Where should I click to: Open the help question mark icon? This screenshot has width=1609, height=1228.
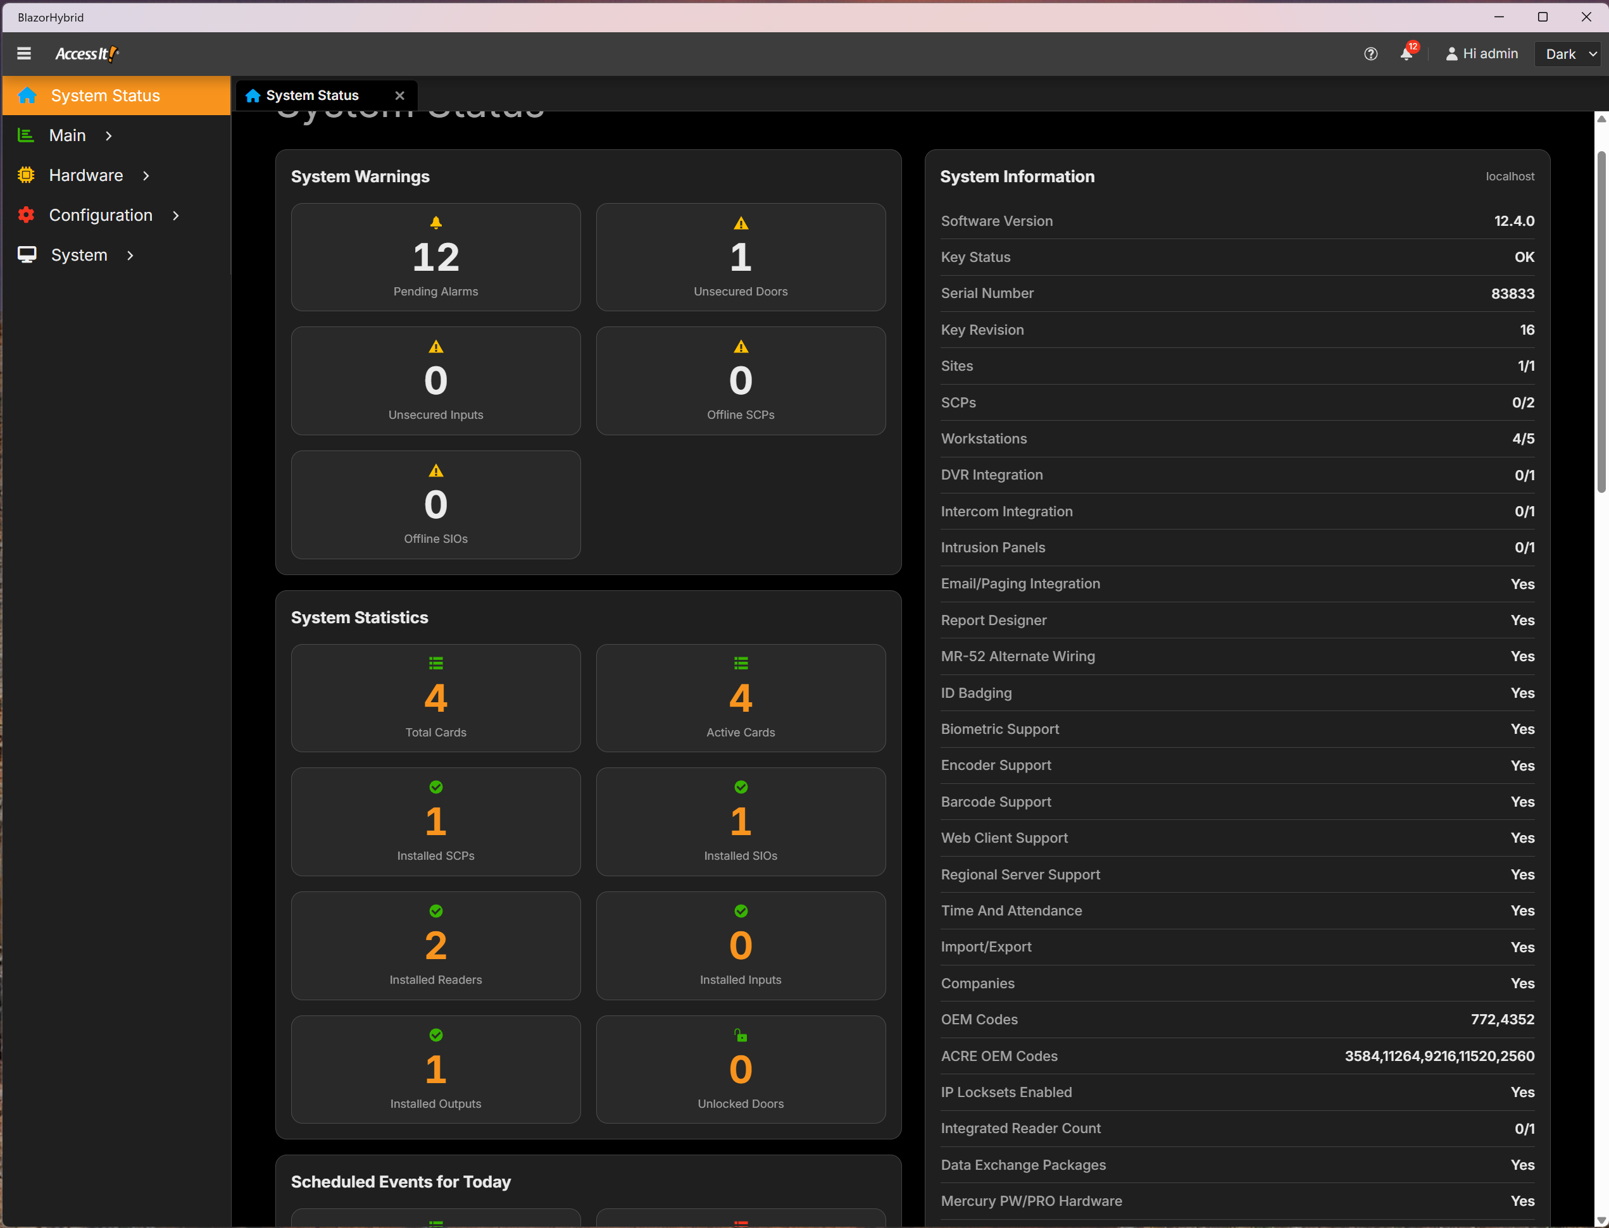click(1370, 54)
